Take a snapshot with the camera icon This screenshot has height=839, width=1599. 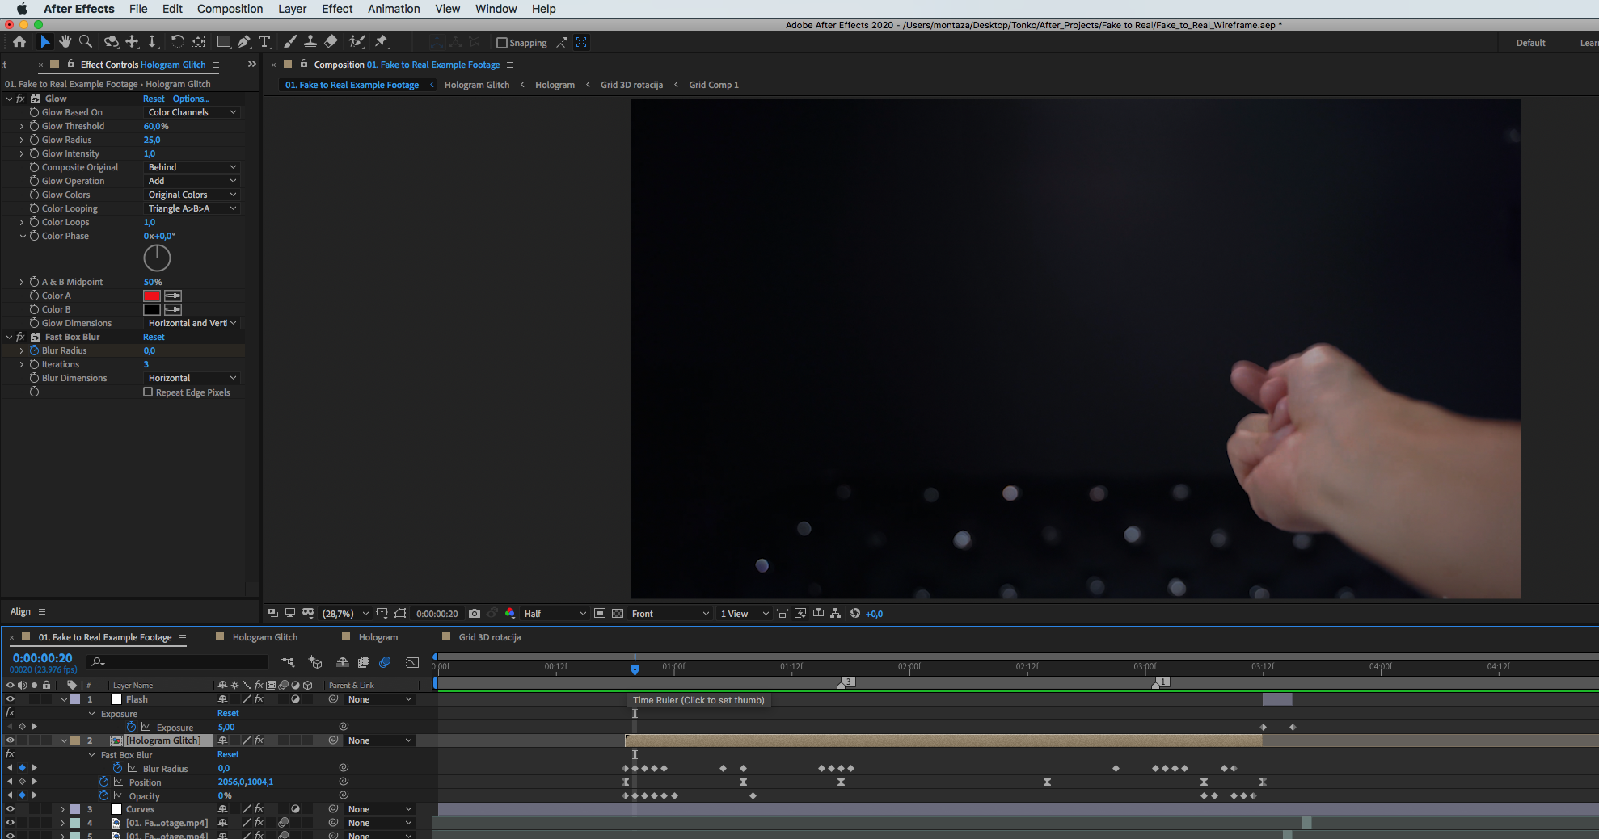[x=475, y=614]
